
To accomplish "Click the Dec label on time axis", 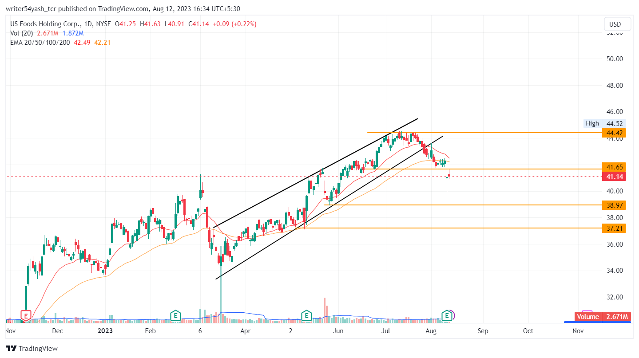I will [x=57, y=331].
